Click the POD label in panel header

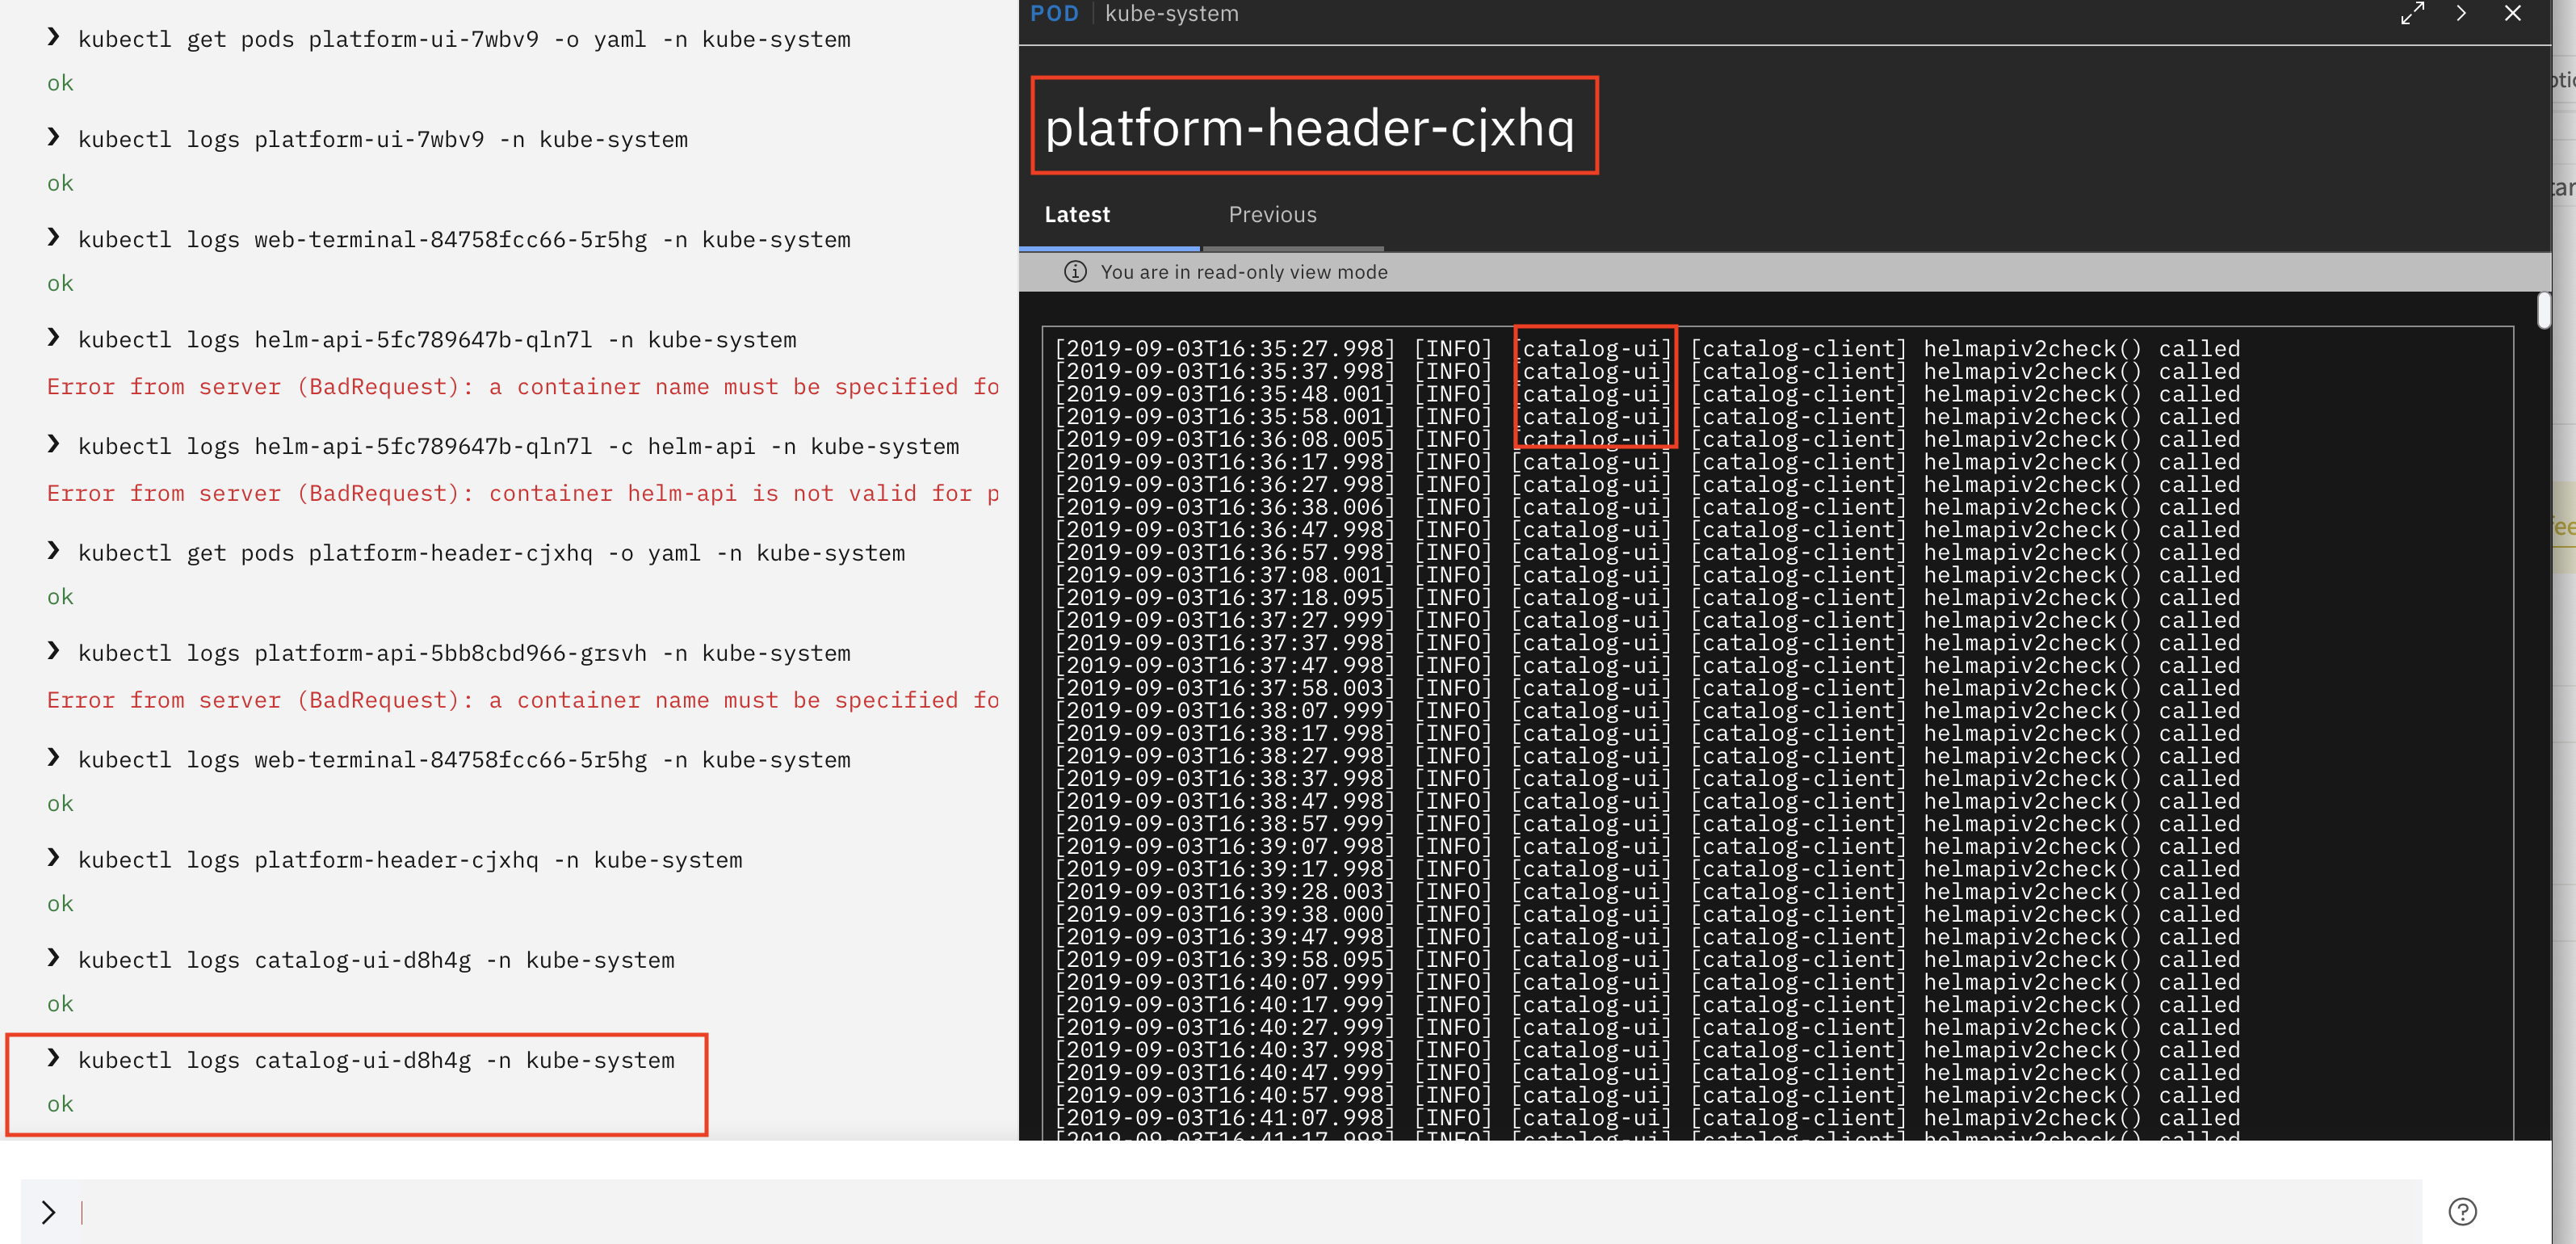coord(1054,14)
